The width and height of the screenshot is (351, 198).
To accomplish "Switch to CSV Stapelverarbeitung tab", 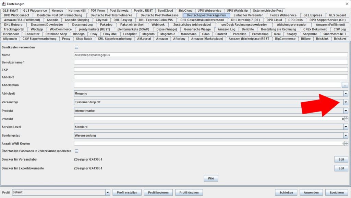I will tap(39, 39).
